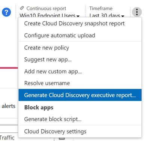Select Add new custom app...
This screenshot has height=141, width=150.
(x=80, y=71)
